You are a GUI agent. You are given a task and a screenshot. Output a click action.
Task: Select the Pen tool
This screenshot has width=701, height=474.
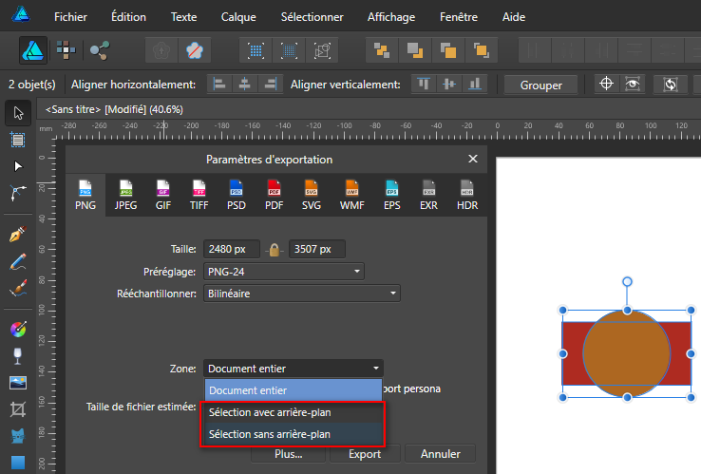[x=18, y=234]
